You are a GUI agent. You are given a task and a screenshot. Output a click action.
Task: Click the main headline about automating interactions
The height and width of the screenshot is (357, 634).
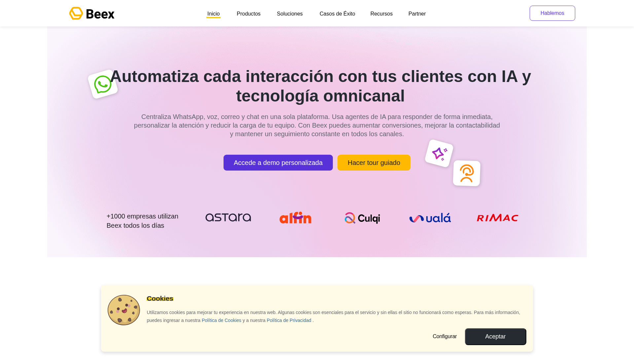(x=320, y=86)
